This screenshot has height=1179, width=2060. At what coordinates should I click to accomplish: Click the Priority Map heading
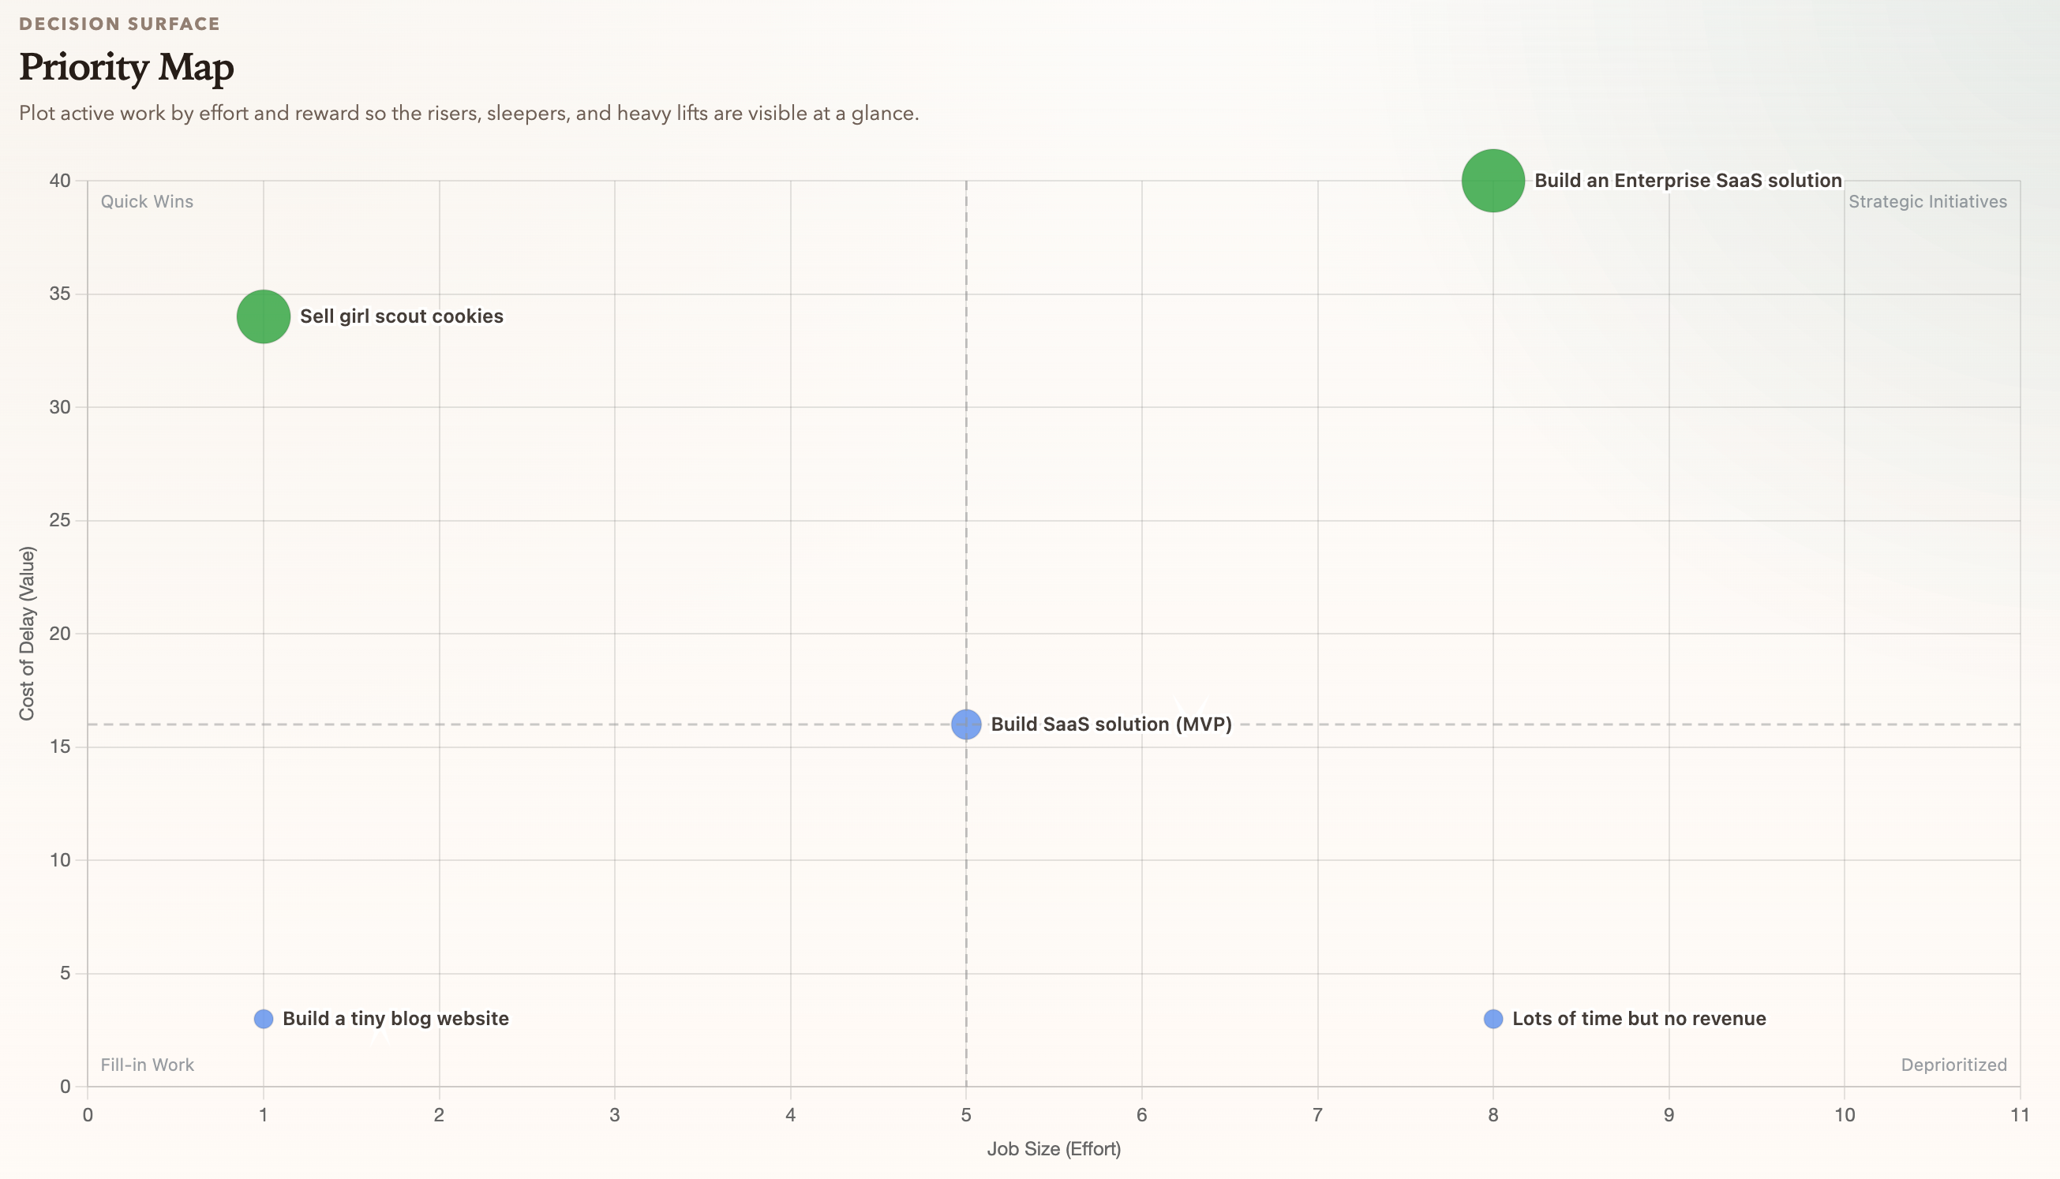click(126, 67)
